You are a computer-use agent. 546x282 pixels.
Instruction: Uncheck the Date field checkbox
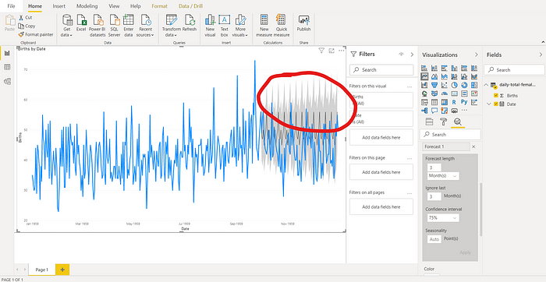click(496, 104)
